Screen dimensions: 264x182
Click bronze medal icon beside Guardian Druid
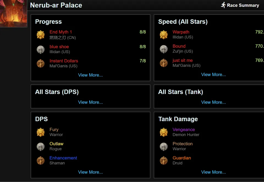(164, 160)
